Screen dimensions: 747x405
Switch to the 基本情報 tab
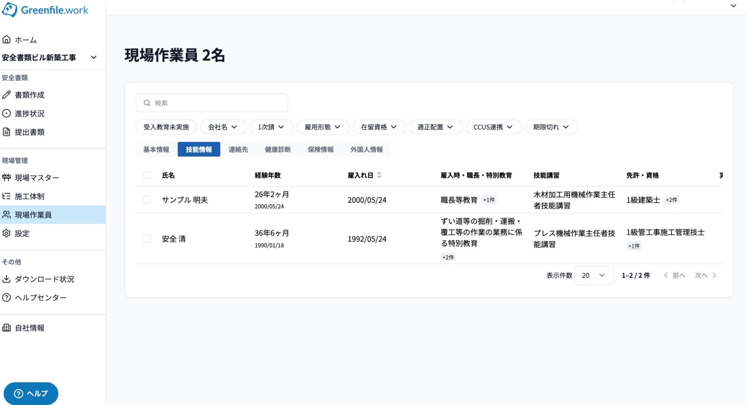(x=156, y=149)
